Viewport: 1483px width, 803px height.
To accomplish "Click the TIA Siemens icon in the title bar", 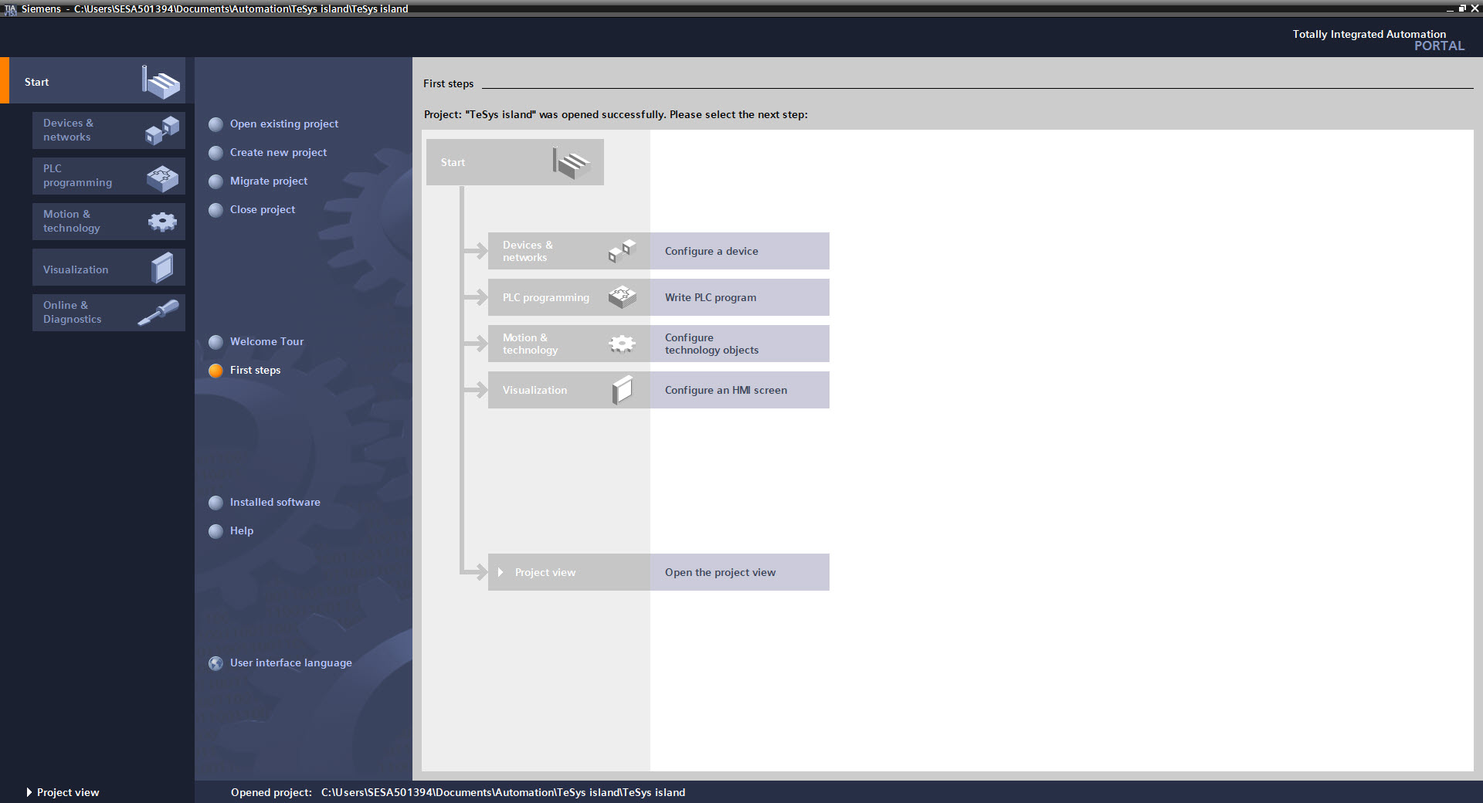I will point(10,9).
